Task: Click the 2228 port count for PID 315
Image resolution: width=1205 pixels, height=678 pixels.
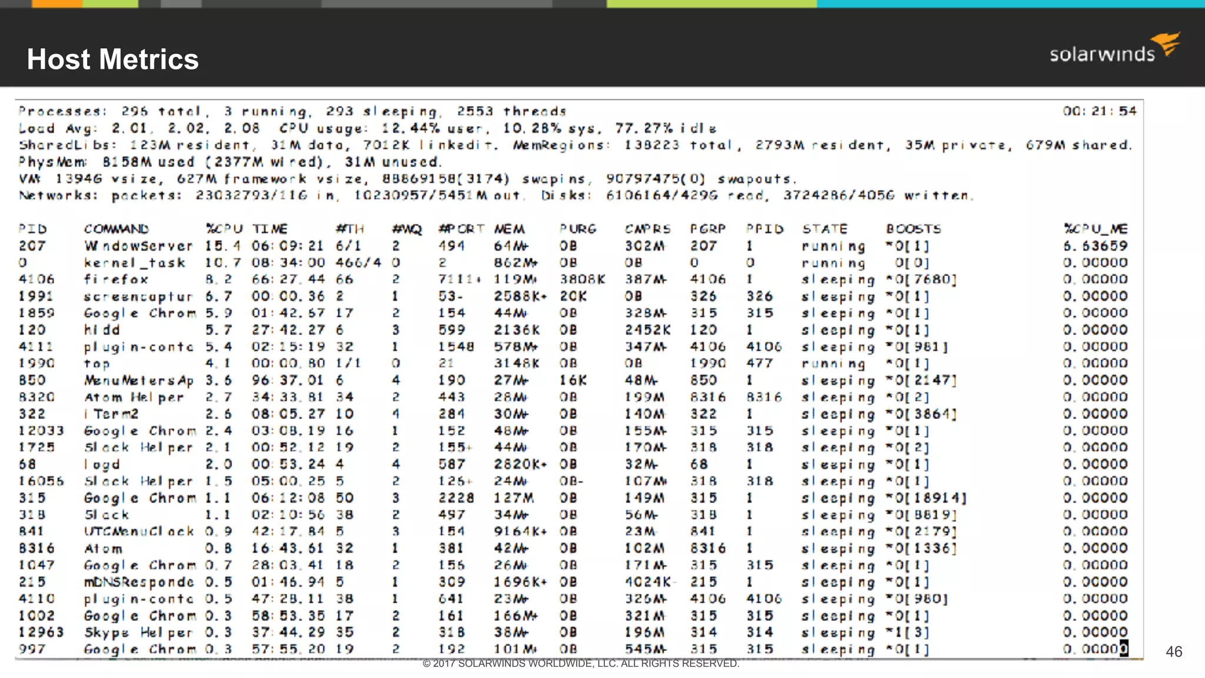Action: pos(456,498)
